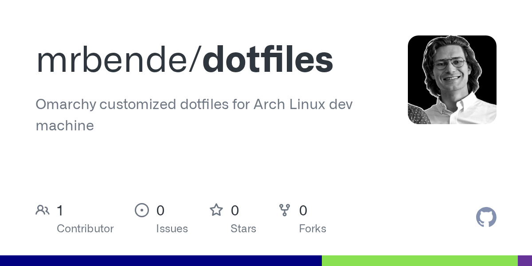Click the repository title mrbende/dotfiles

(184, 60)
